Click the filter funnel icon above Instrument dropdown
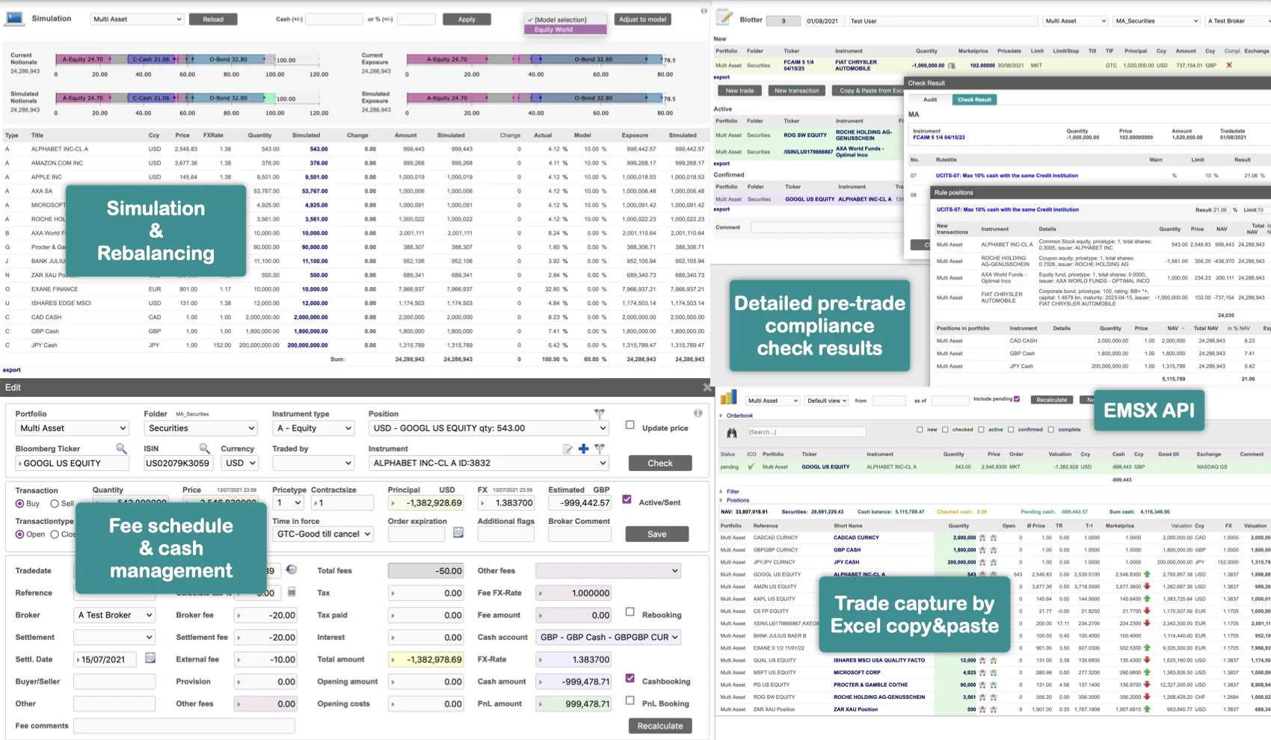The height and width of the screenshot is (740, 1271). click(x=599, y=448)
